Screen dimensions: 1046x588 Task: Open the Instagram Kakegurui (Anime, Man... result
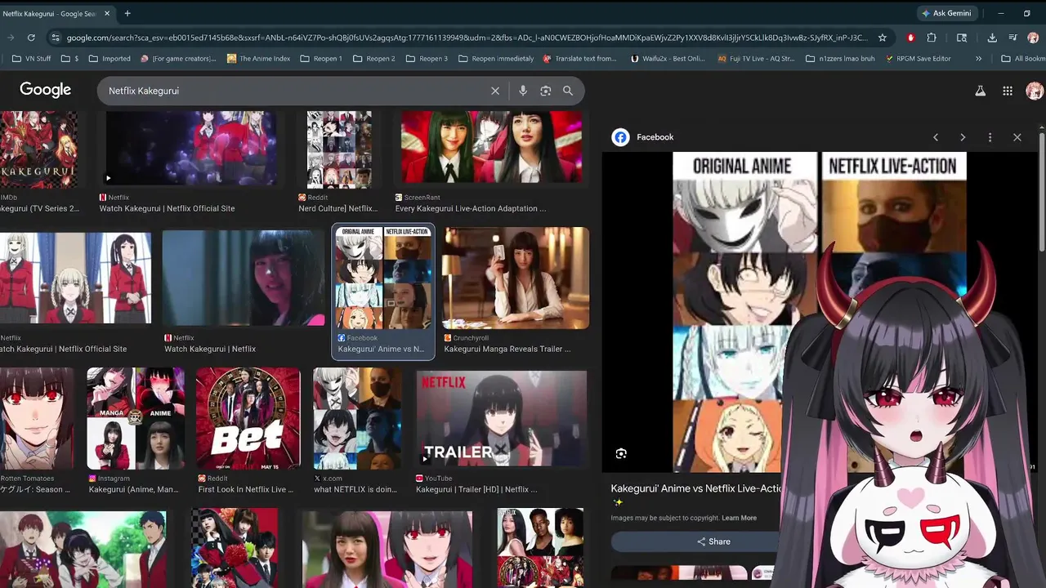click(135, 431)
